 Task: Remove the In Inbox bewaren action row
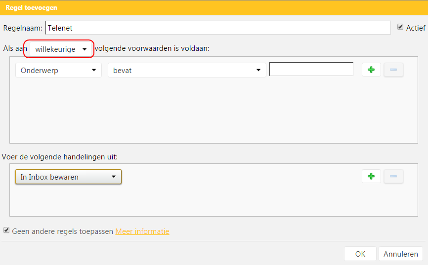[393, 176]
